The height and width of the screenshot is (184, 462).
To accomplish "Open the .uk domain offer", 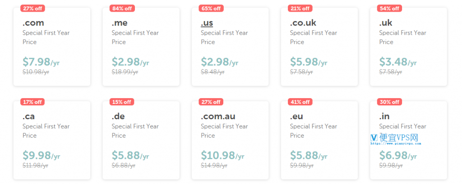I will pos(408,47).
